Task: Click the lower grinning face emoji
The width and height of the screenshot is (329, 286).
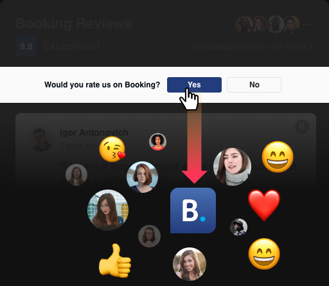Action: [x=264, y=254]
